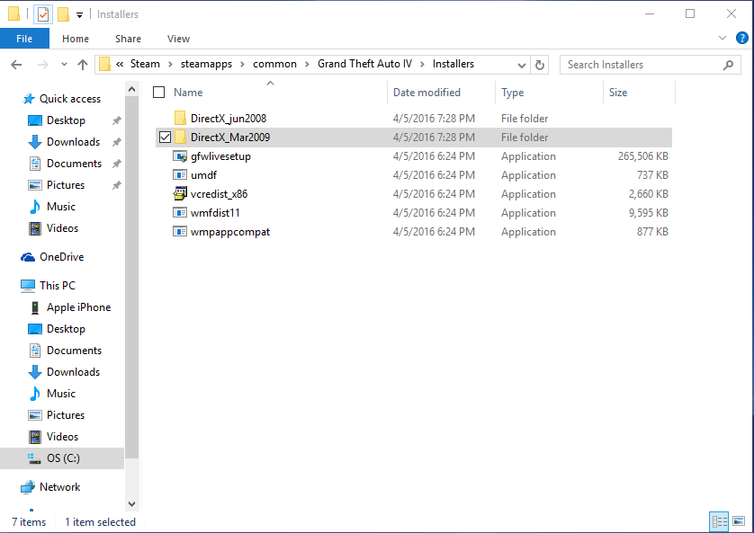Open pinned Pictures under Quick access
This screenshot has width=754, height=533.
coord(66,185)
